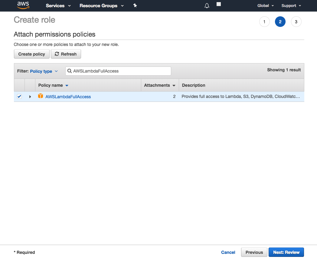
Task: Click the white square account icon
Action: [219, 4]
